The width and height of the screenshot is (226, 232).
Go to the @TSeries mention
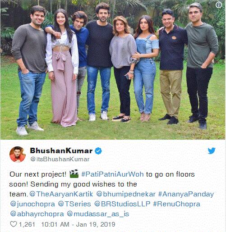(74, 204)
